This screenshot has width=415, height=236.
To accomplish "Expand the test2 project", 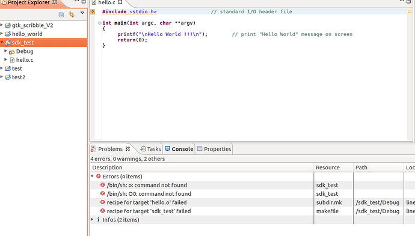I will [x=2, y=77].
